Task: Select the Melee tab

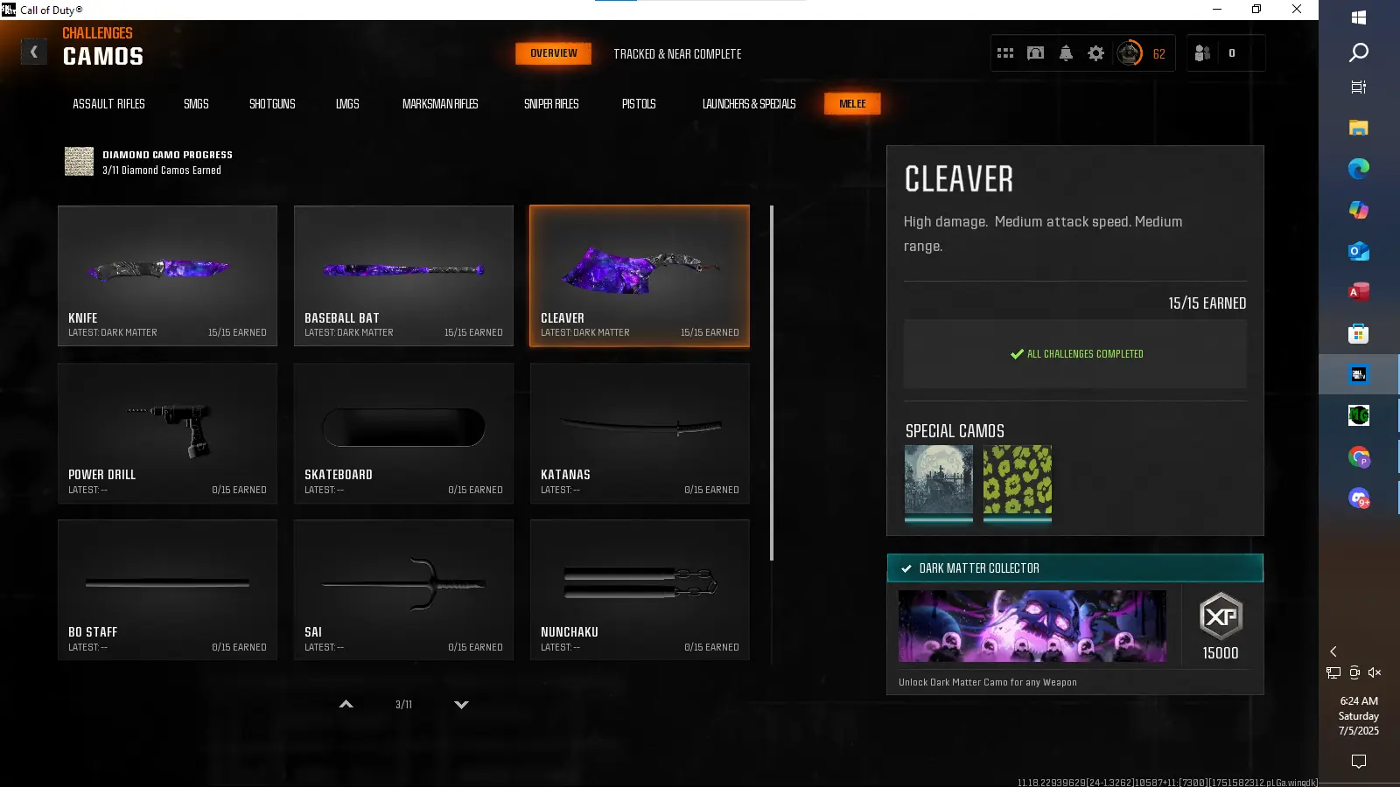Action: (x=852, y=104)
